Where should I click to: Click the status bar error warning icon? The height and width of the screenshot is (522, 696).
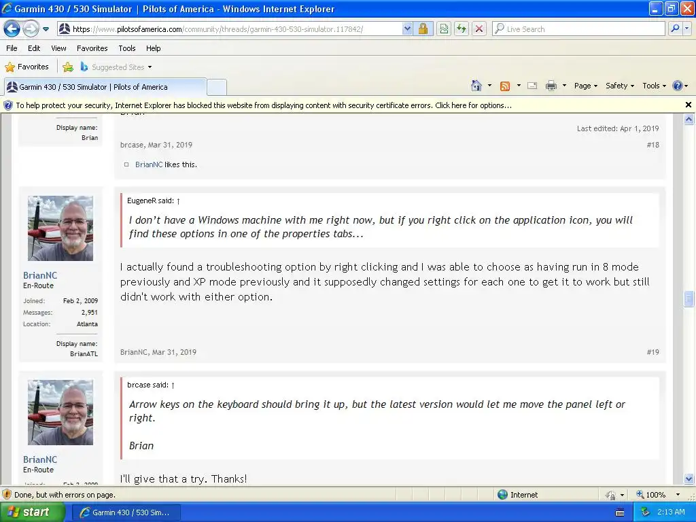coord(7,495)
